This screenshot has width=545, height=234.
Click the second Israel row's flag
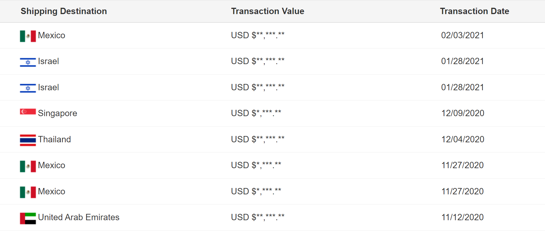(28, 88)
